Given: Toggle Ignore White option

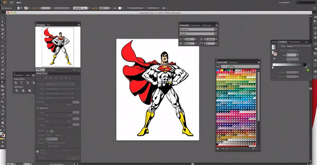Looking at the screenshot, I should click(47, 146).
